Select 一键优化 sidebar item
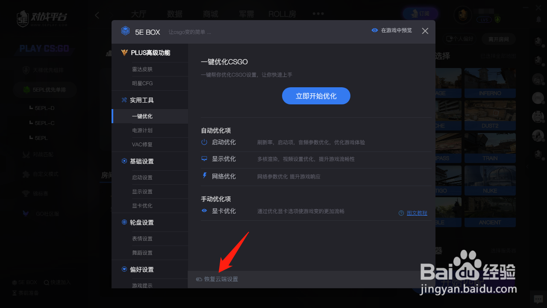Image resolution: width=547 pixels, height=308 pixels. (150, 116)
